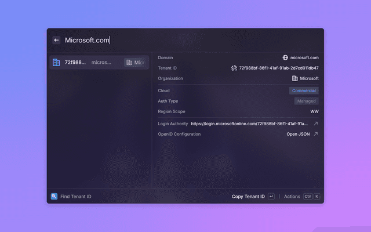Click the Micr organization tag in the result row
The height and width of the screenshot is (232, 371).
(136, 62)
